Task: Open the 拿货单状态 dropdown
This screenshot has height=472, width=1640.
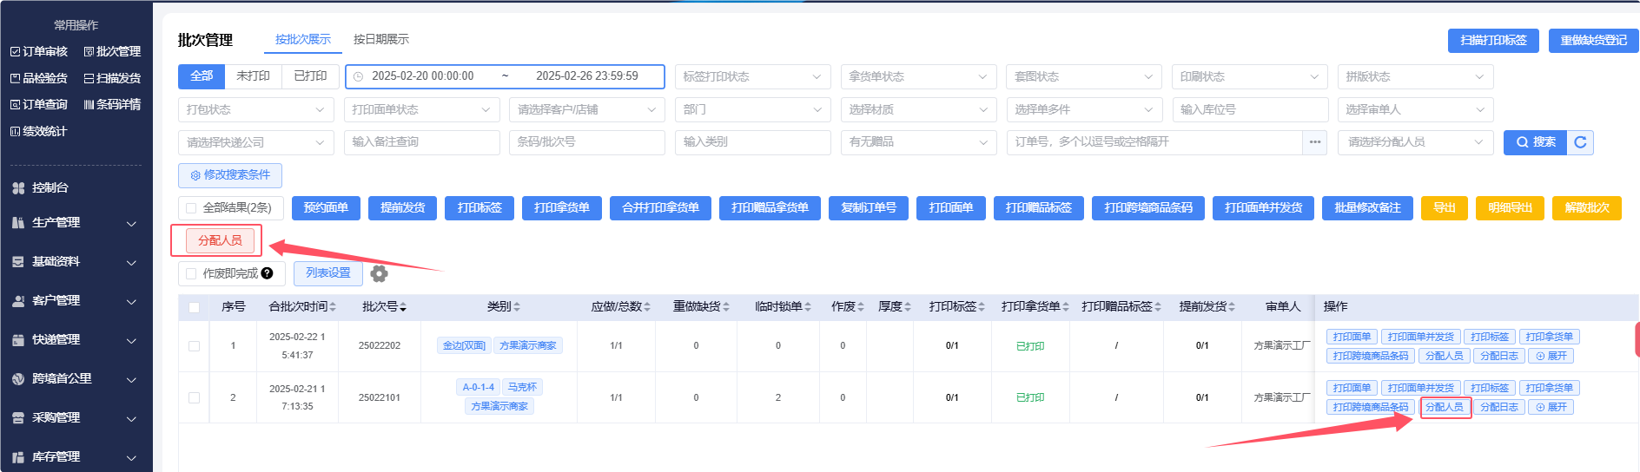Action: point(918,76)
